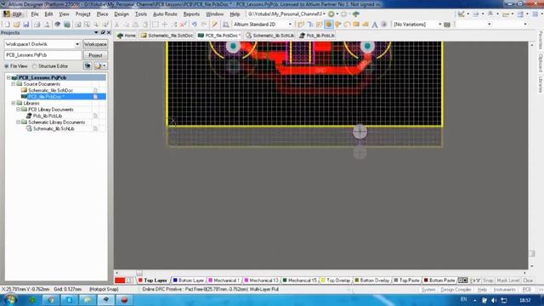The height and width of the screenshot is (306, 544).
Task: Click the PCB_file.PcbDoc file status icon
Action: tap(95, 97)
